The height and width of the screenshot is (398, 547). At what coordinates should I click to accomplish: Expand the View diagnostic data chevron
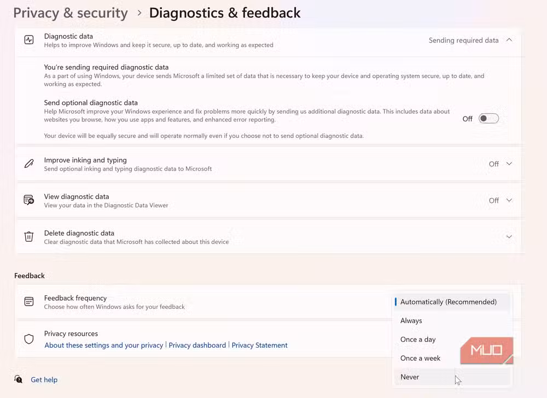tap(509, 200)
